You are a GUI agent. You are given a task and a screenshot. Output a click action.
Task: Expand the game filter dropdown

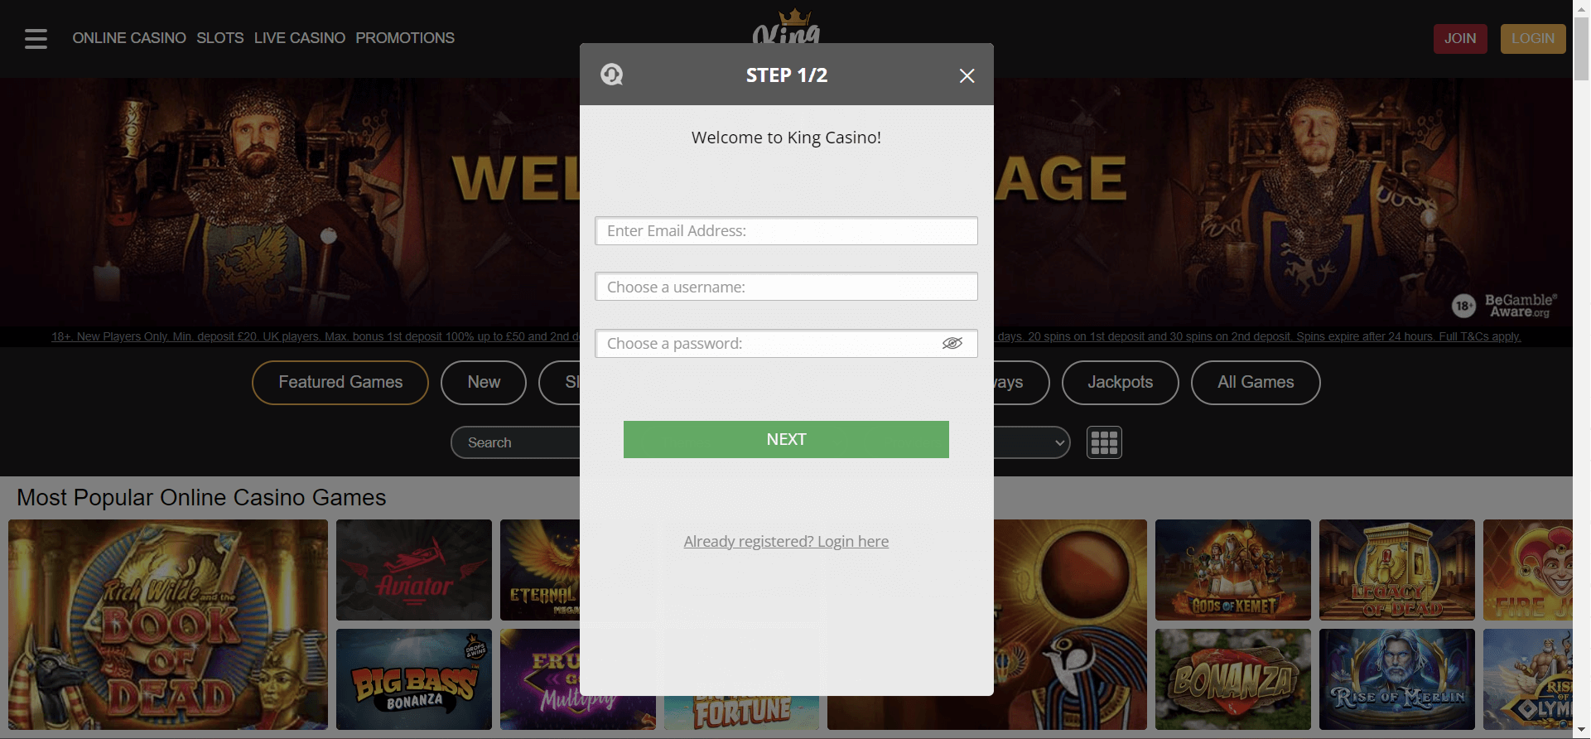(1031, 442)
